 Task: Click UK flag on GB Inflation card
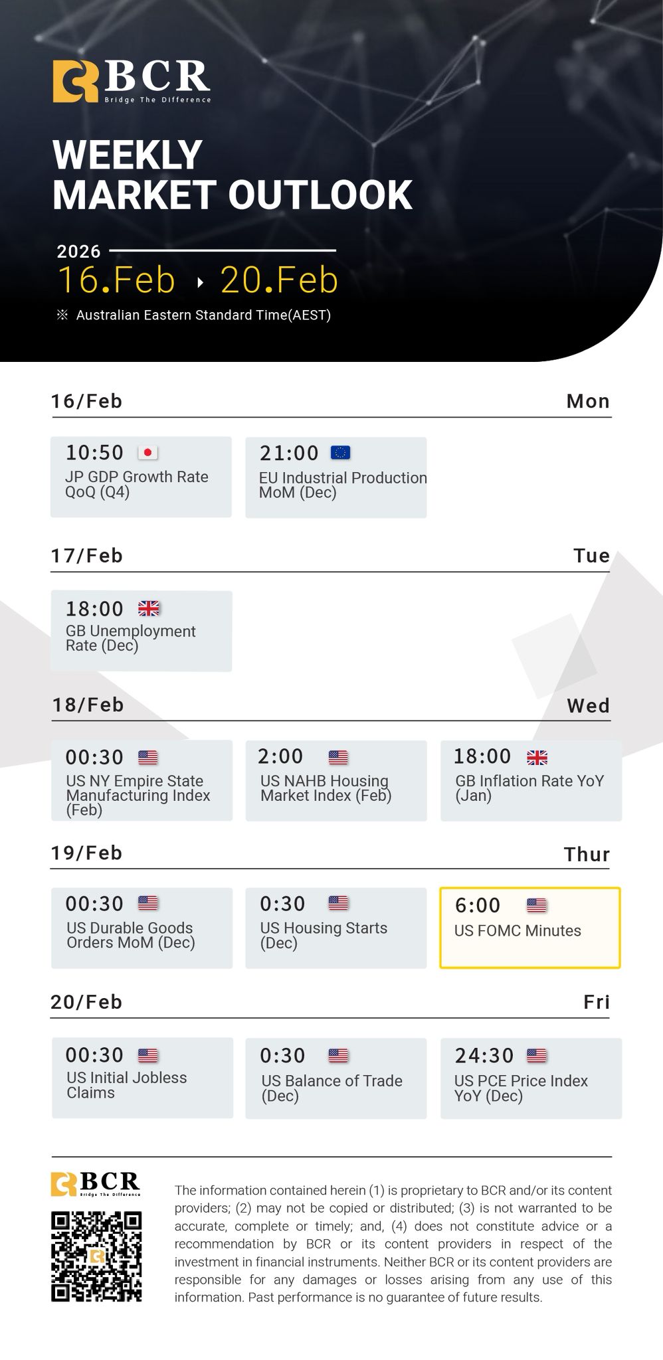click(x=537, y=757)
